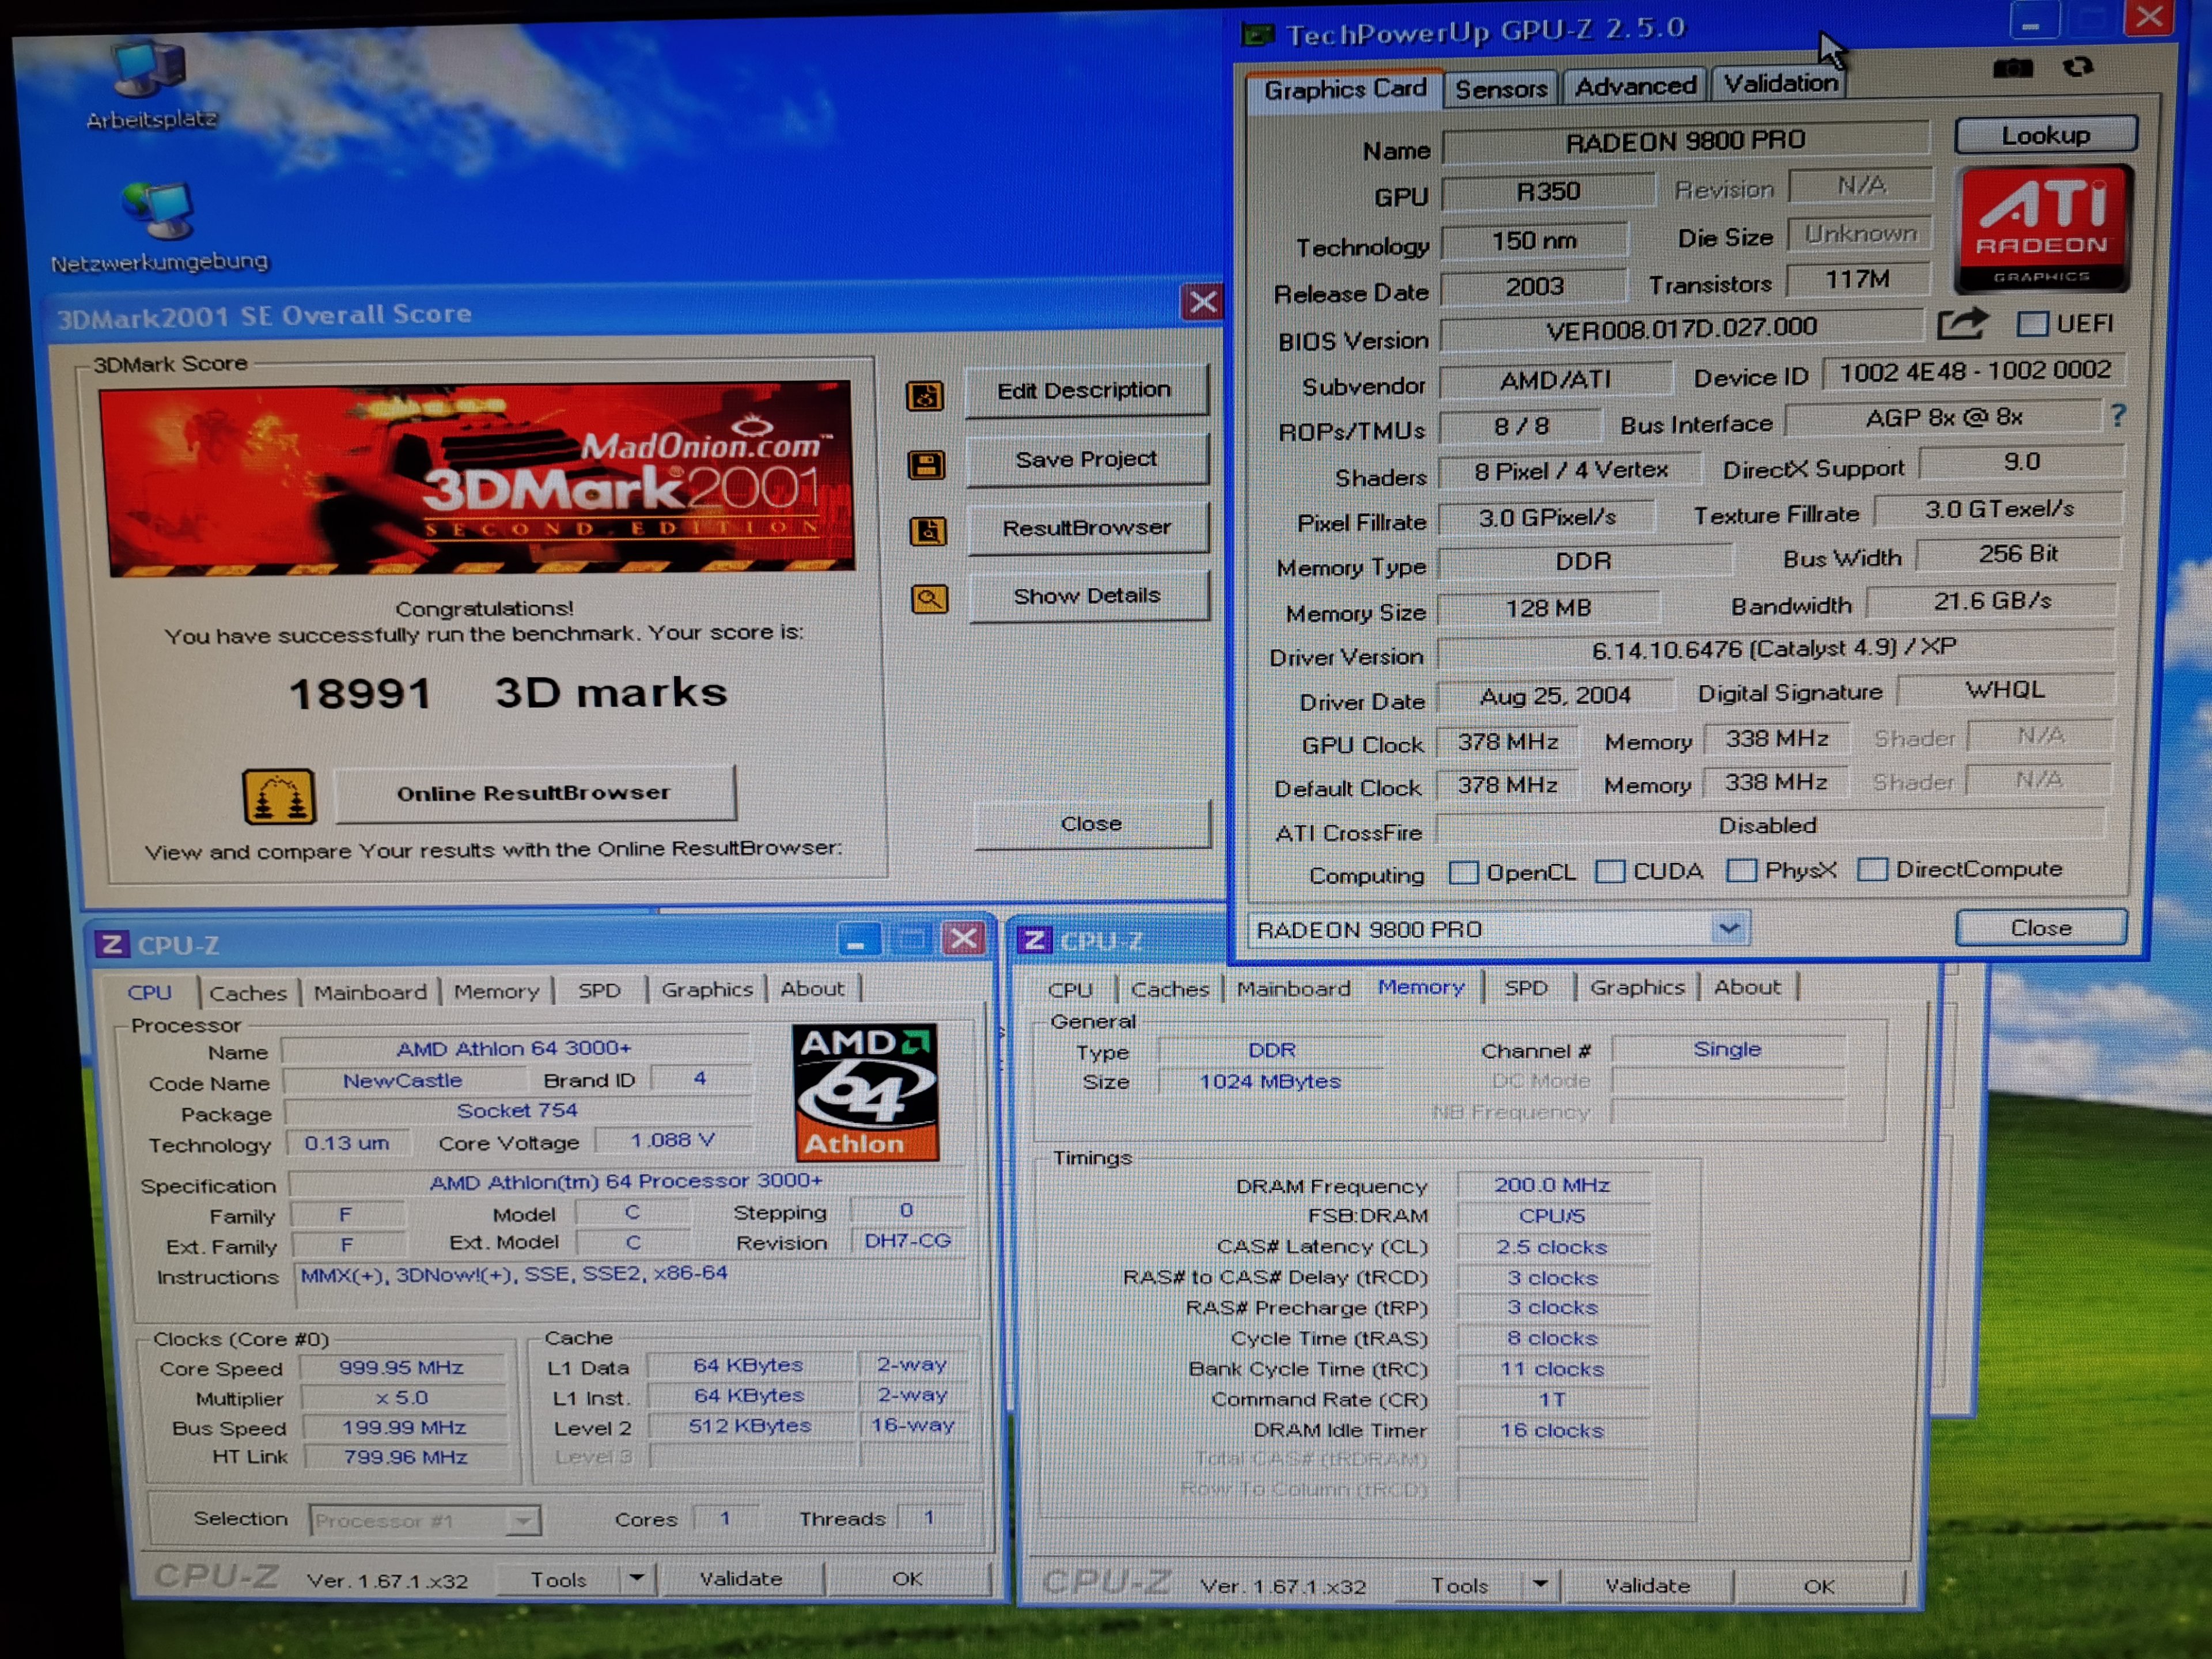Click the GPU-Z refresh icon

(x=2078, y=67)
